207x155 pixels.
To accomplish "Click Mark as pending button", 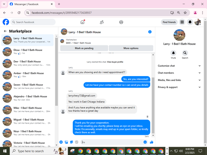I will (x=84, y=48).
